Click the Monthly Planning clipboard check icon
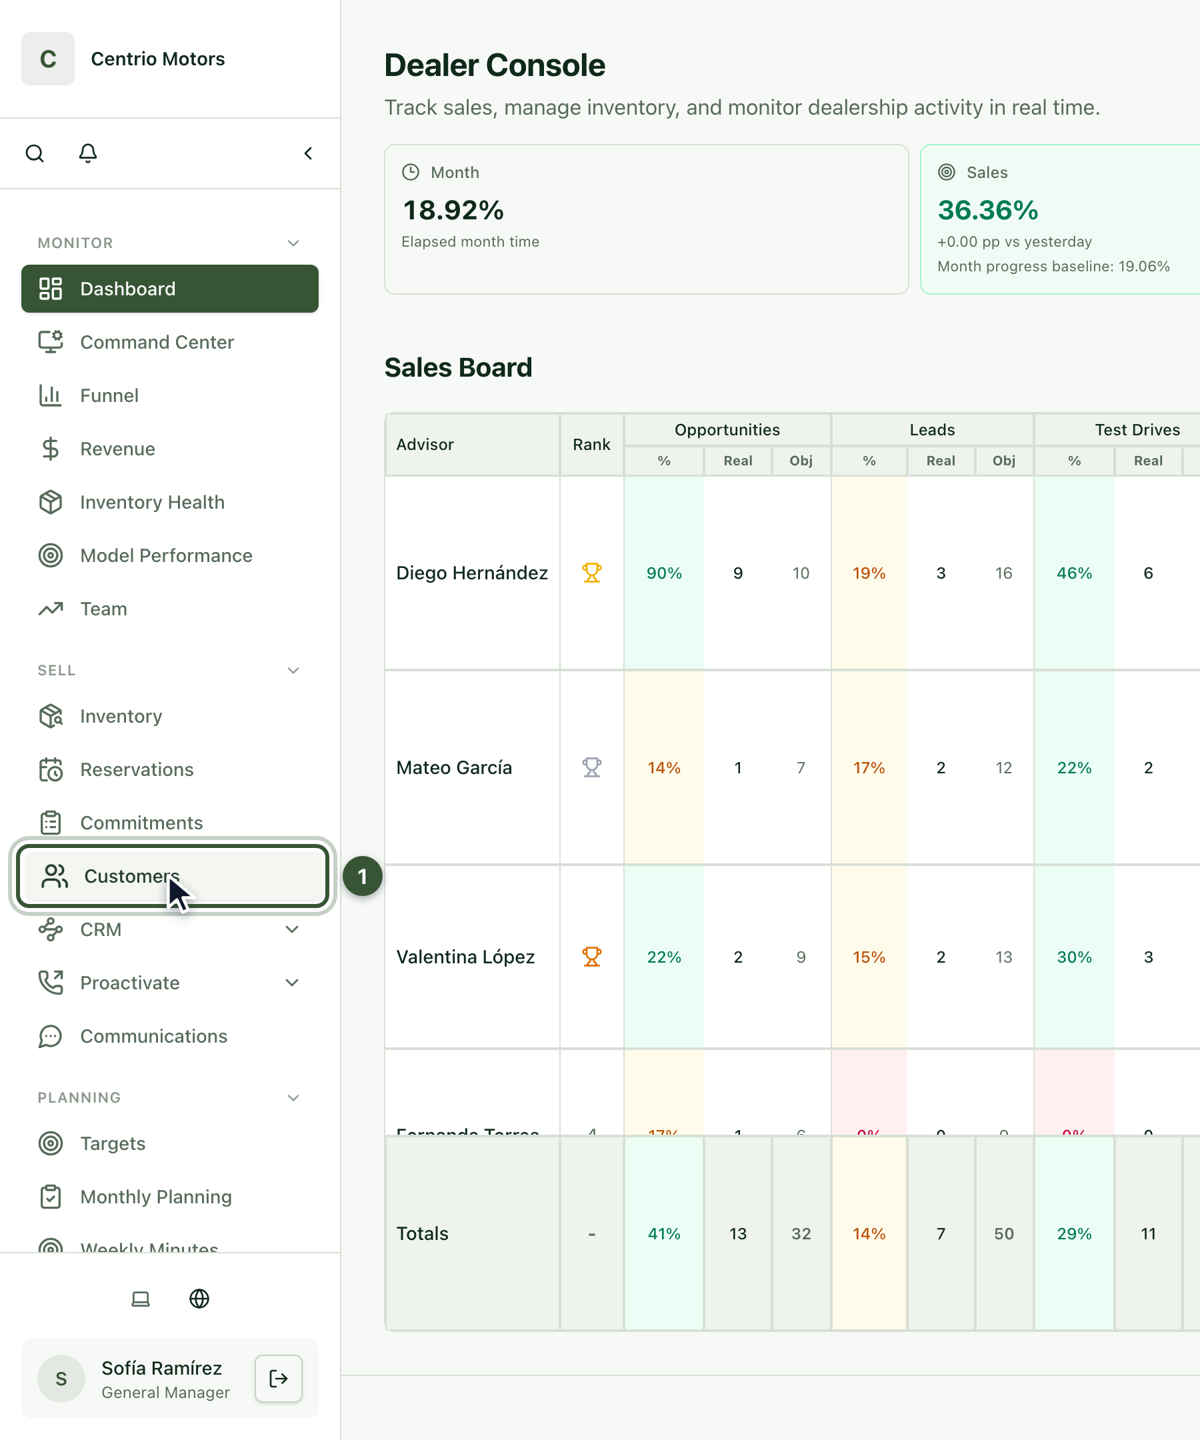 pos(51,1197)
